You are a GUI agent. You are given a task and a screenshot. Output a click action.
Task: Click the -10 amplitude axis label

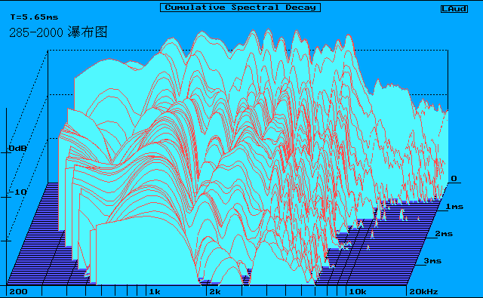click(17, 192)
